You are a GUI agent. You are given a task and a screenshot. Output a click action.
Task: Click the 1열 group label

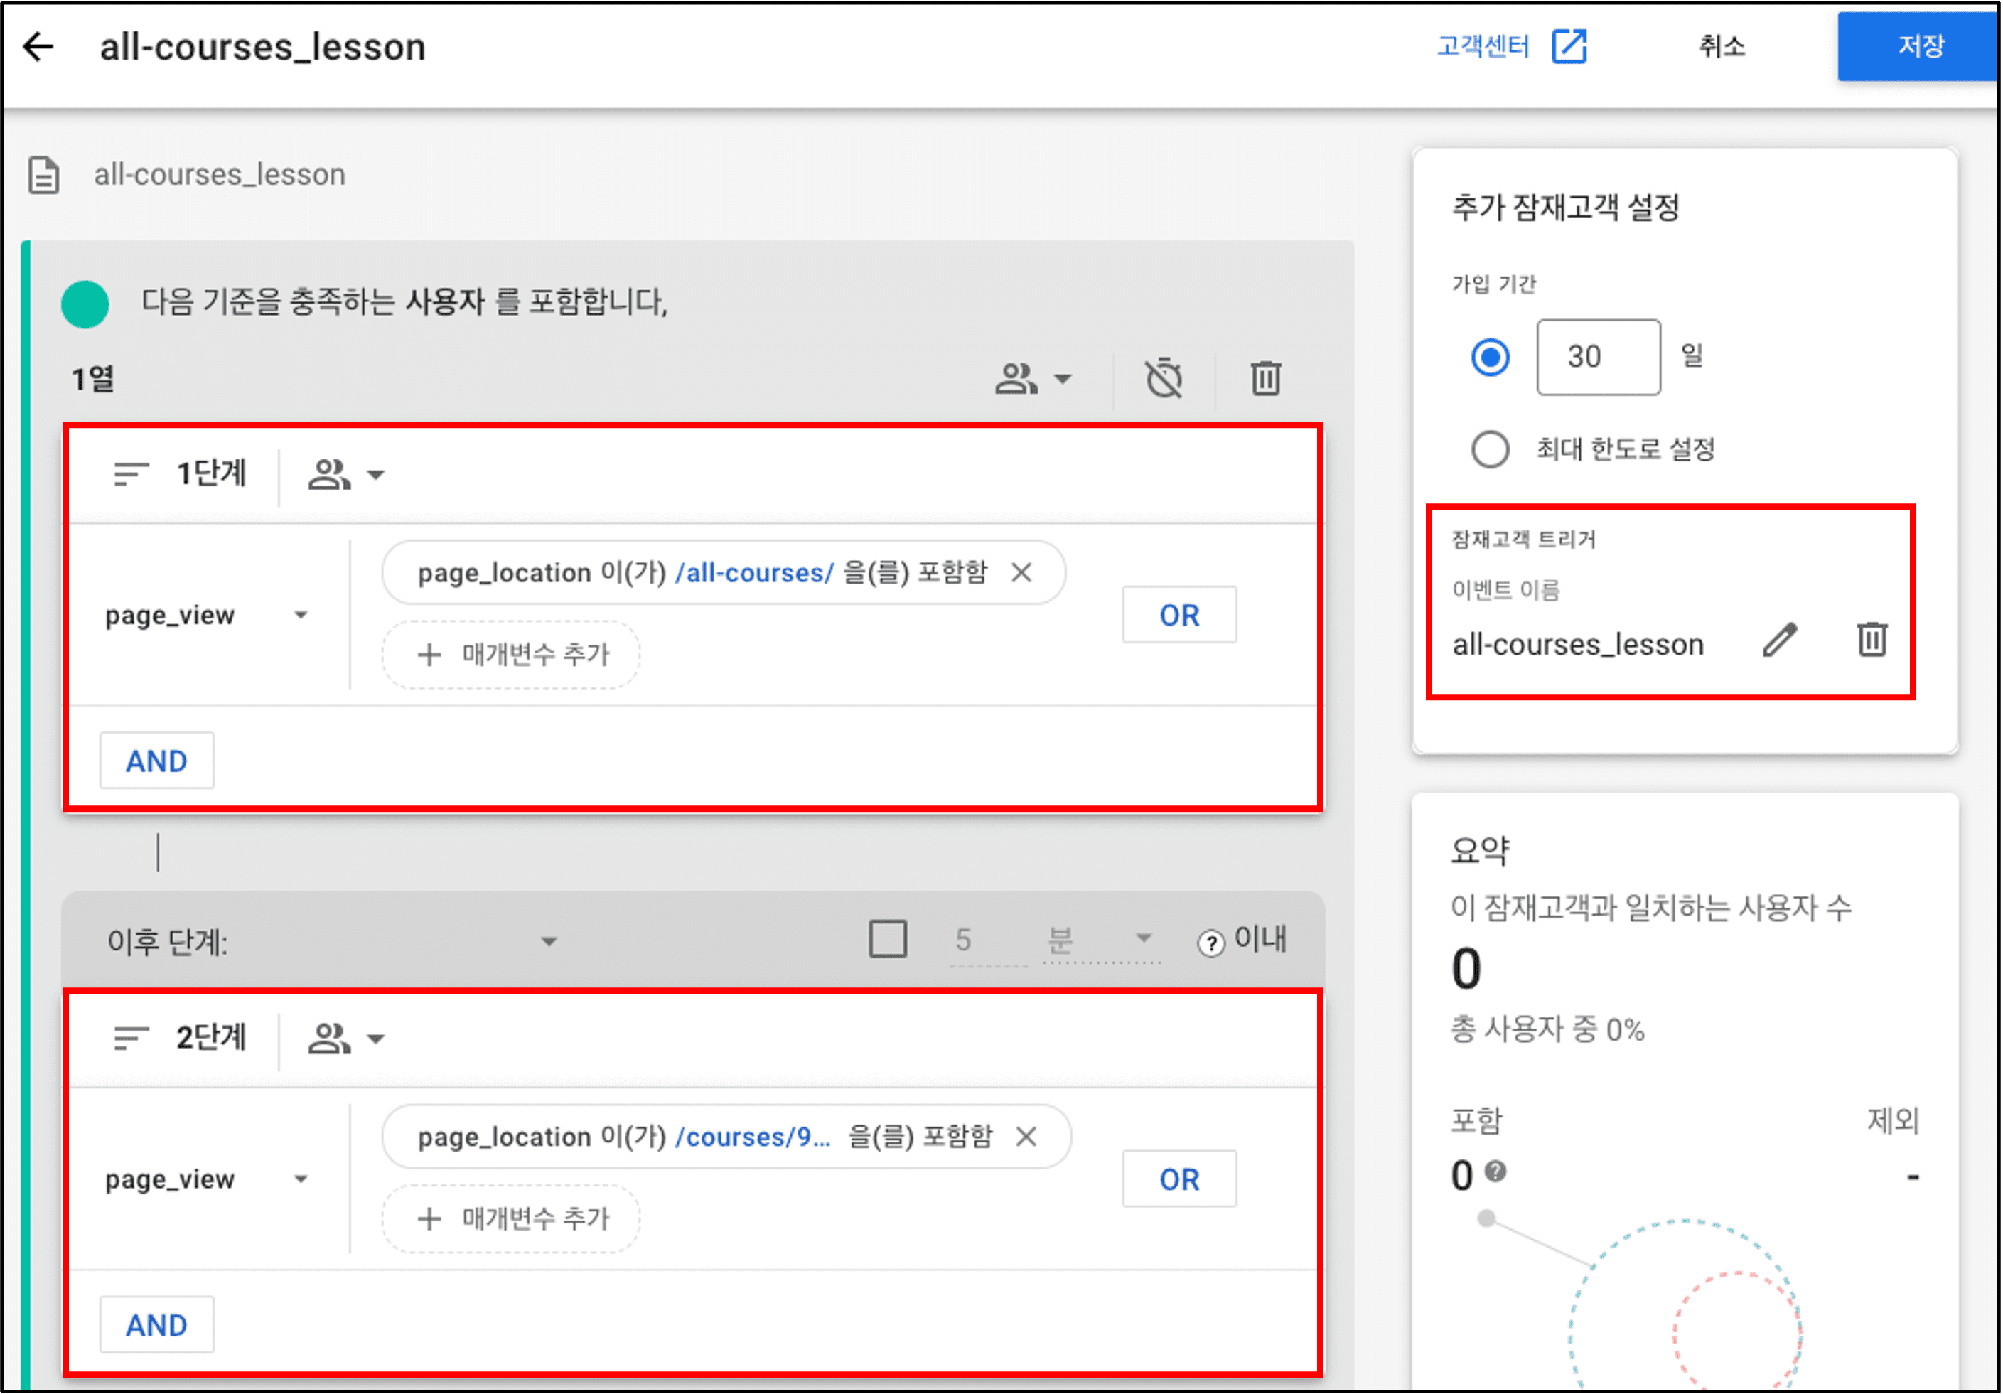93,379
